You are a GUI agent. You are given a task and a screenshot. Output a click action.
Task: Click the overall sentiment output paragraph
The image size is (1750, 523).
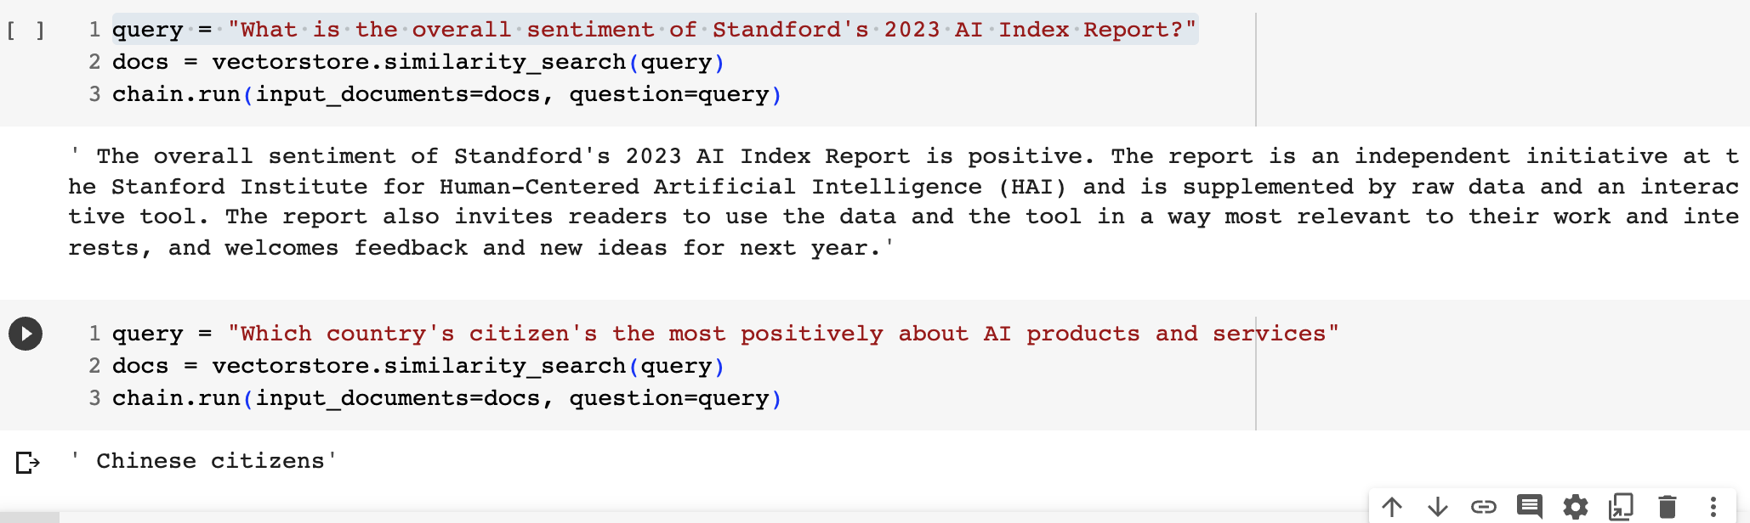click(904, 202)
